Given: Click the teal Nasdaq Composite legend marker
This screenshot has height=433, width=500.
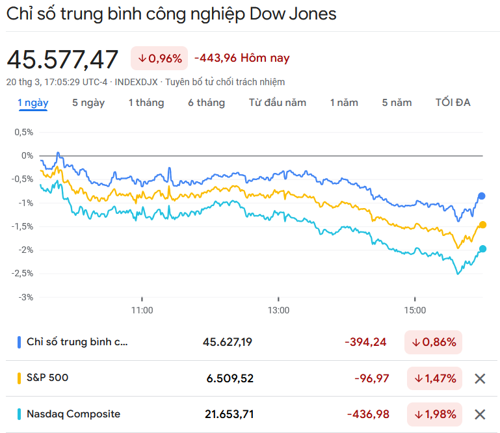Looking at the screenshot, I should pyautogui.click(x=20, y=414).
